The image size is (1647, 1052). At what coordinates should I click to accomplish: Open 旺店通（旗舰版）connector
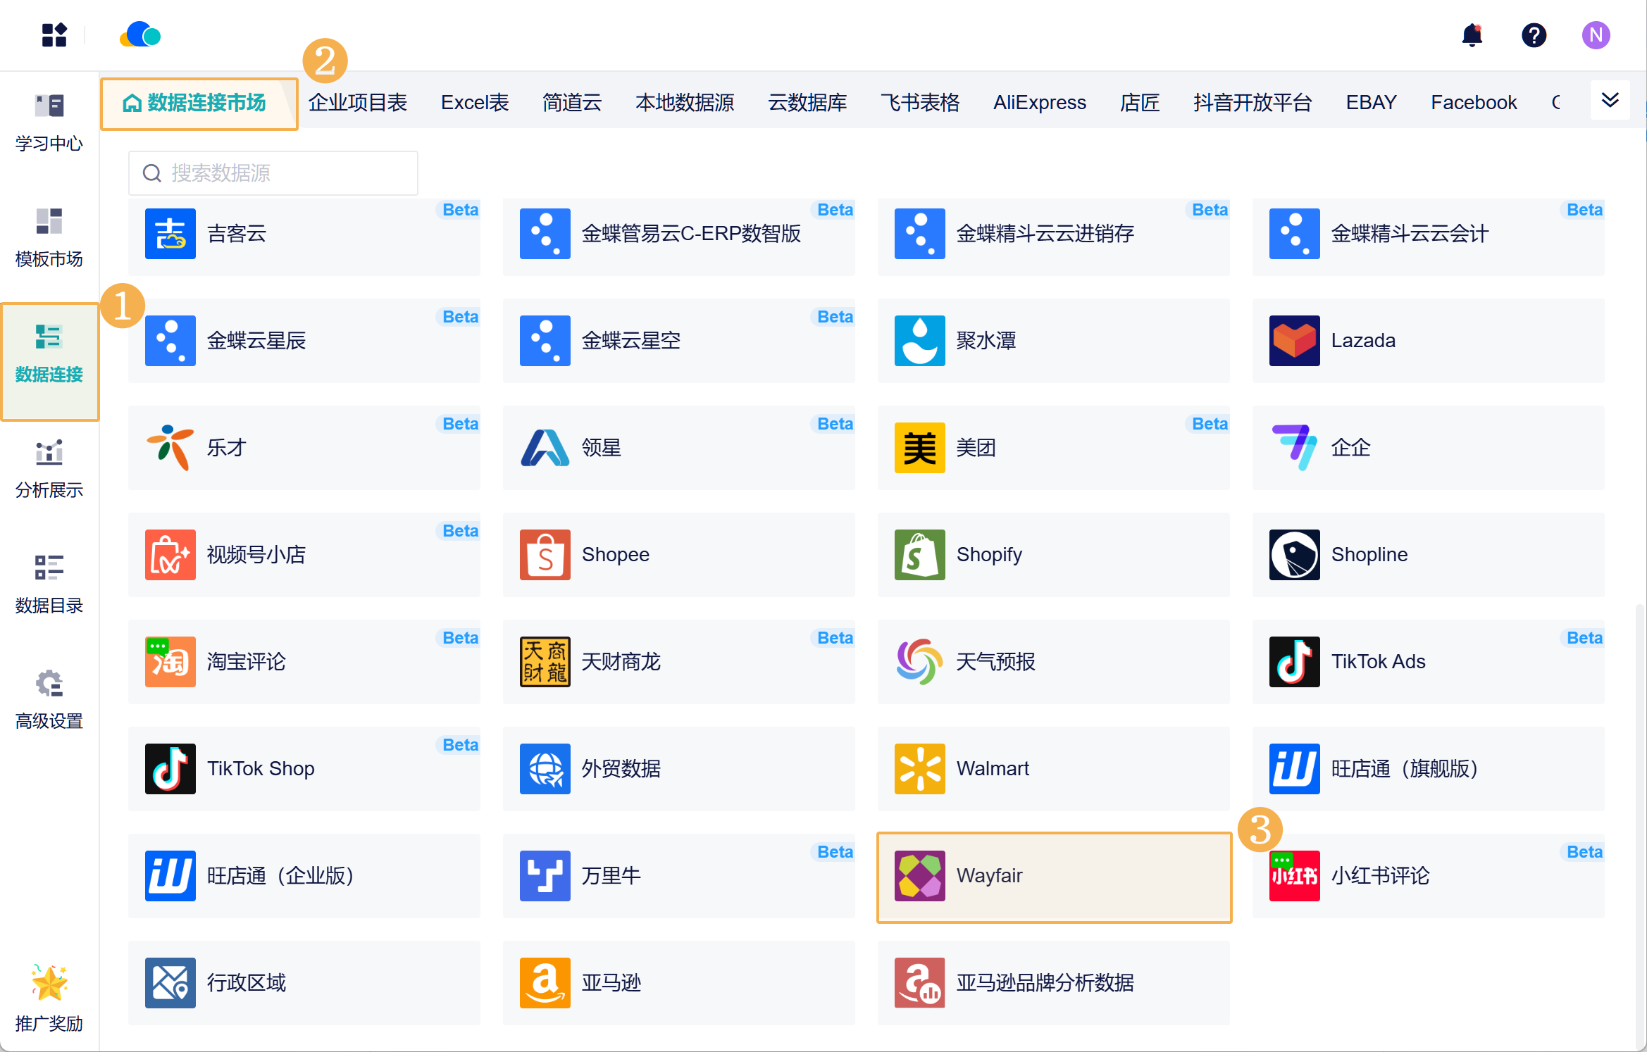tap(1429, 769)
